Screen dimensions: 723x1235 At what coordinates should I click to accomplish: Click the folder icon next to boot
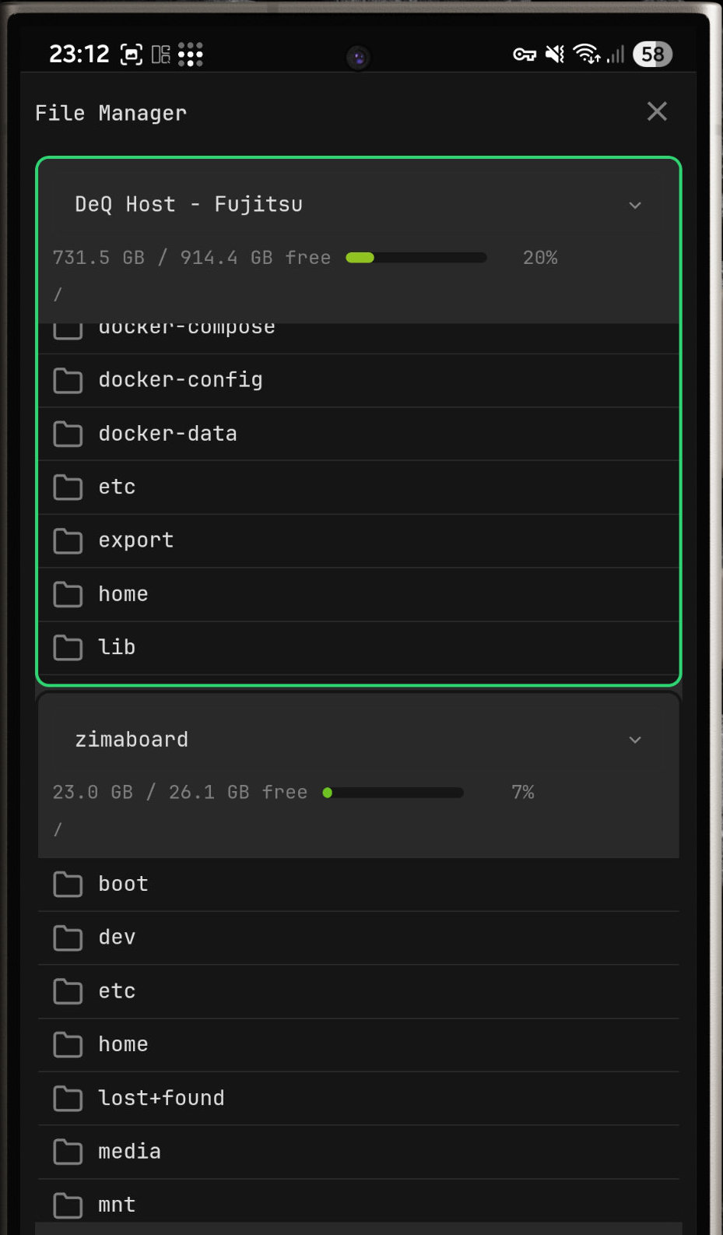tap(67, 884)
